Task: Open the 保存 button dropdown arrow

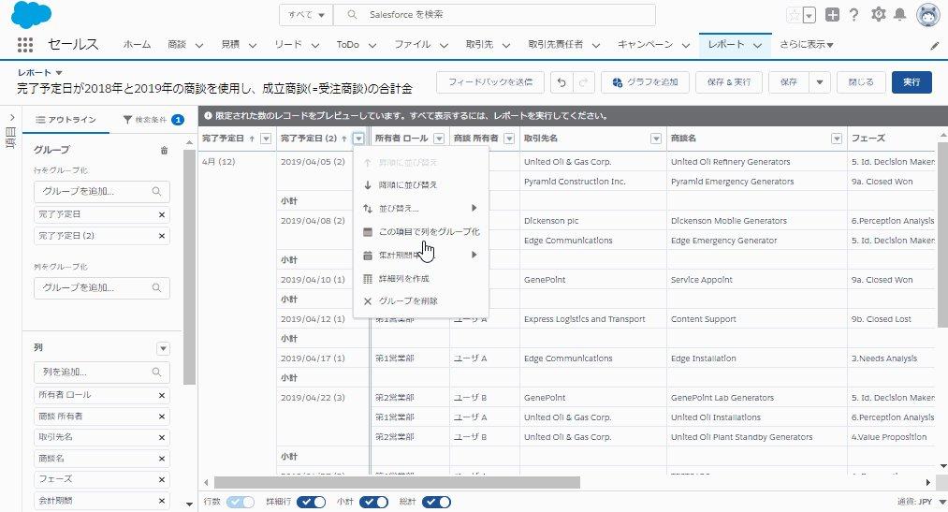Action: (x=819, y=82)
